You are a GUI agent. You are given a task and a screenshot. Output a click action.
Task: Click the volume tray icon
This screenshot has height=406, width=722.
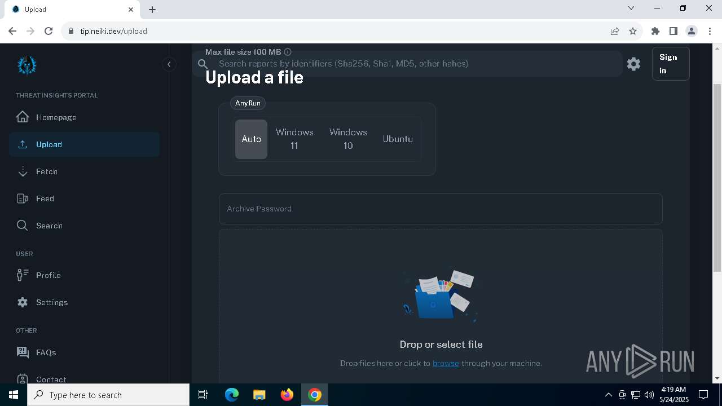click(x=649, y=395)
